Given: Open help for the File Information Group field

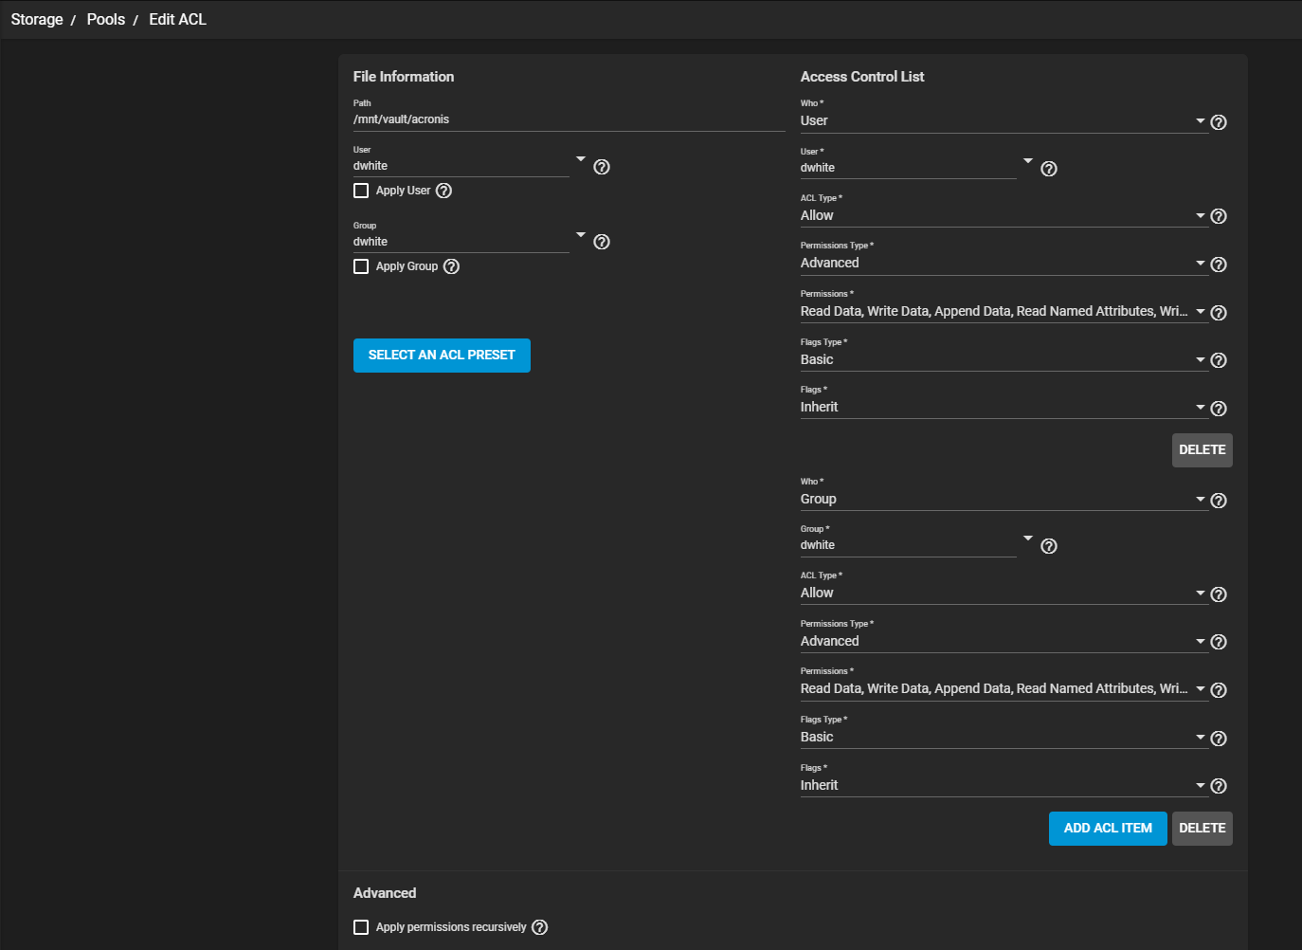Looking at the screenshot, I should tap(602, 242).
